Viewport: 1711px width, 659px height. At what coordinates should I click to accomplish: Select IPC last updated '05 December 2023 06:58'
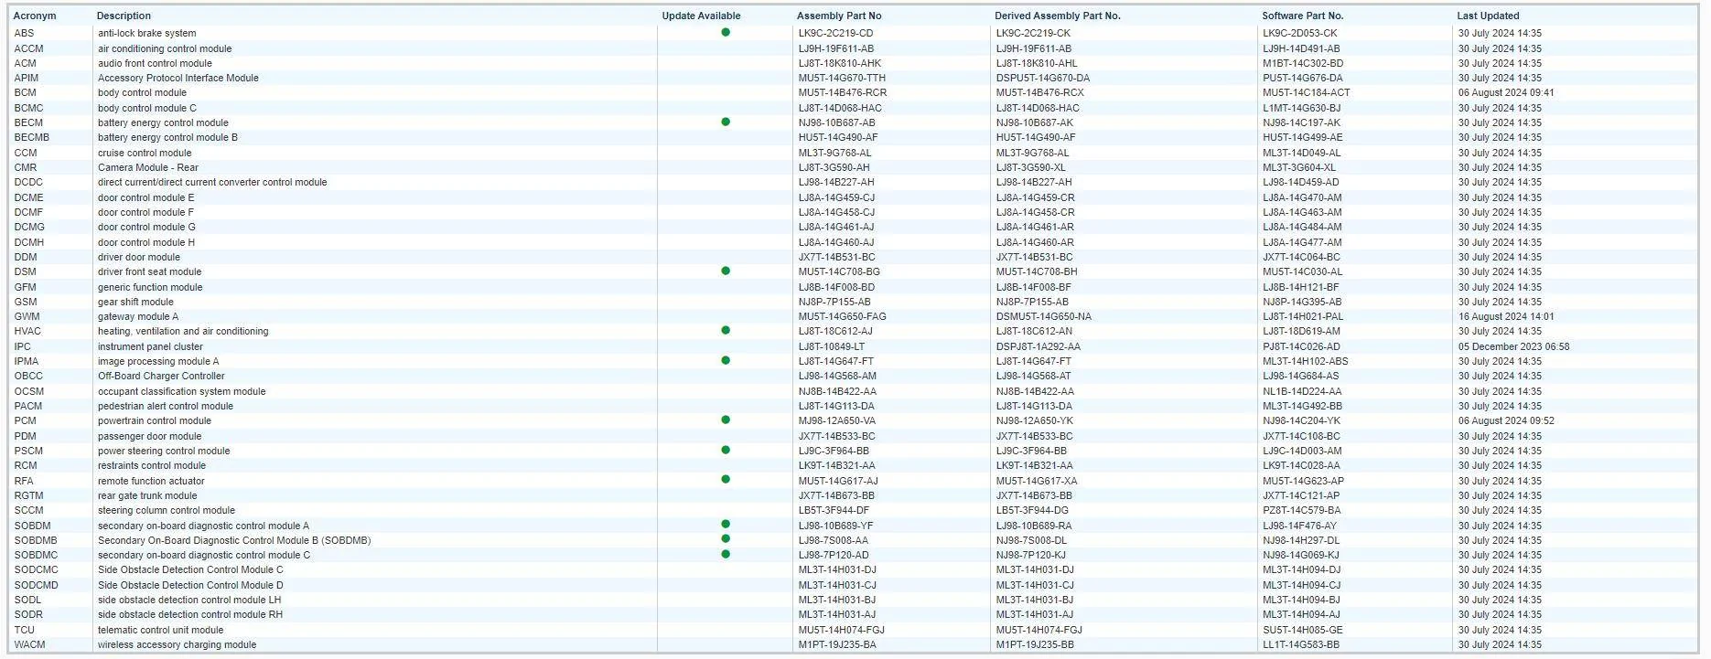[1513, 346]
